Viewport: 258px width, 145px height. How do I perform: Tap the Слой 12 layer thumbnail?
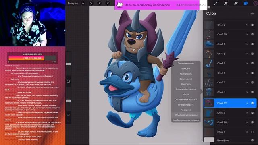[x=209, y=103]
